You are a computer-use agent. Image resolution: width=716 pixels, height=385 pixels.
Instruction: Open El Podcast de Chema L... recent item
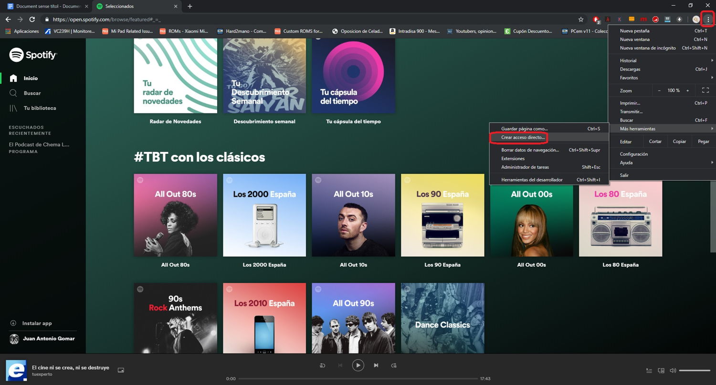pyautogui.click(x=39, y=144)
